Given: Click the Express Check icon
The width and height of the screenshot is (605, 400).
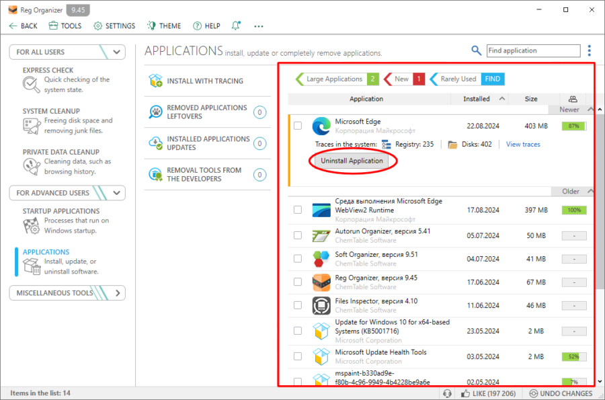Looking at the screenshot, I should pyautogui.click(x=31, y=85).
